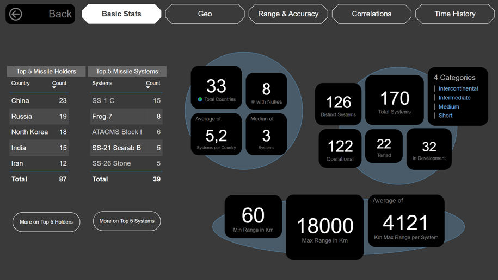Click the 122 Operational card

pyautogui.click(x=340, y=148)
